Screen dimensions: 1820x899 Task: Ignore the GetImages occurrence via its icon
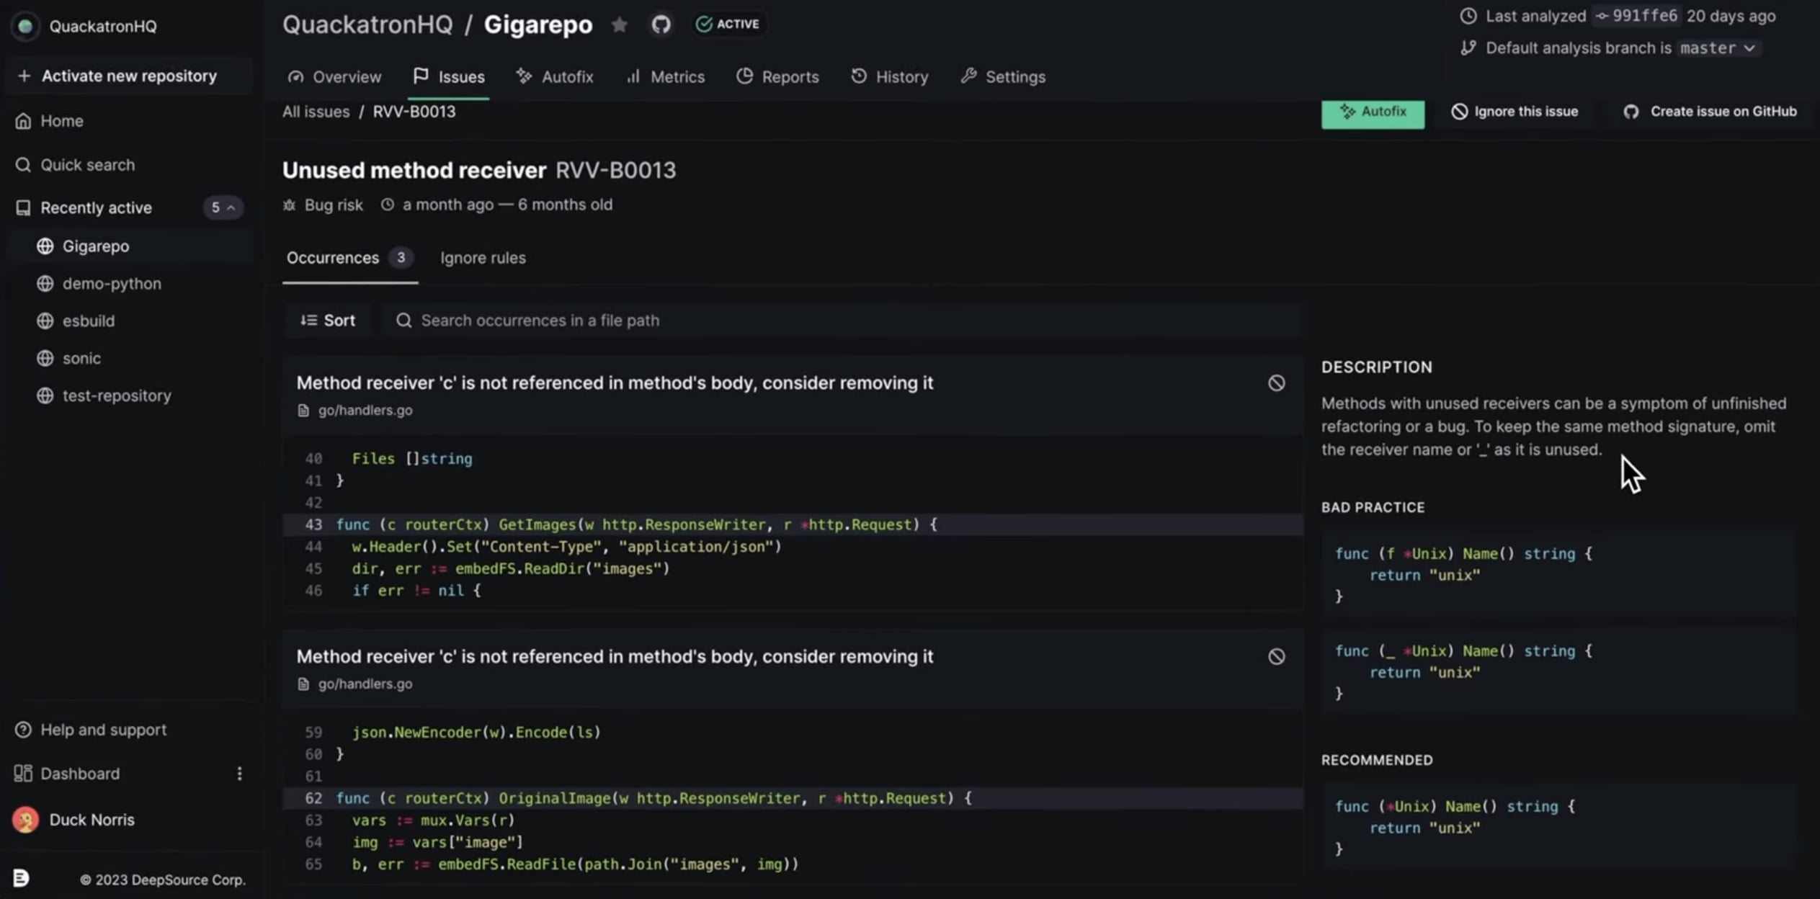point(1276,383)
